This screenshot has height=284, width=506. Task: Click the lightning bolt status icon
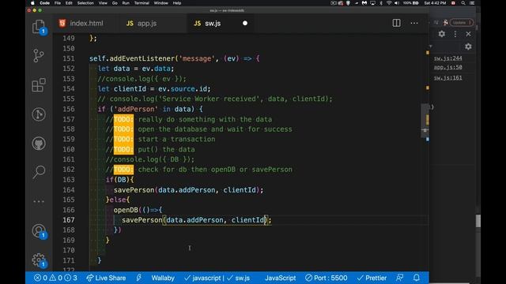click(x=139, y=278)
